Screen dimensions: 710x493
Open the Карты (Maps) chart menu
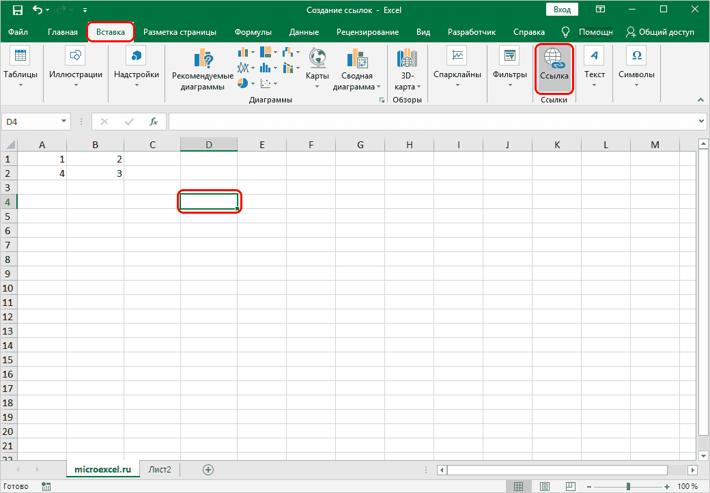317,68
